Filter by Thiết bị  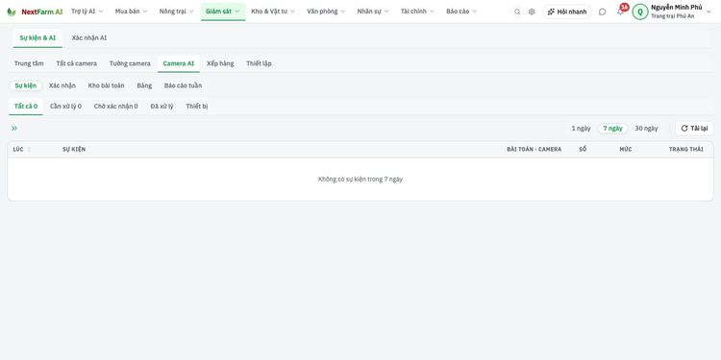[197, 107]
